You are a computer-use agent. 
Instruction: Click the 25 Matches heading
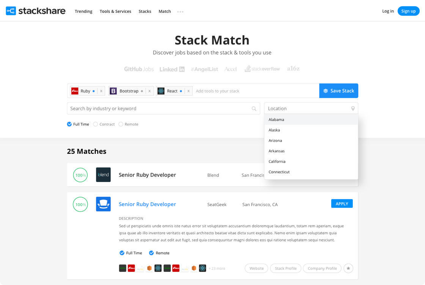pos(87,151)
